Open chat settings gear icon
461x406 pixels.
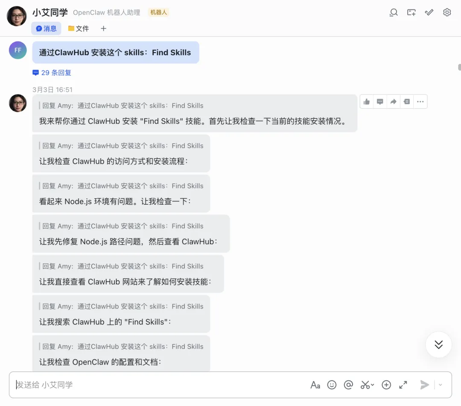point(447,12)
